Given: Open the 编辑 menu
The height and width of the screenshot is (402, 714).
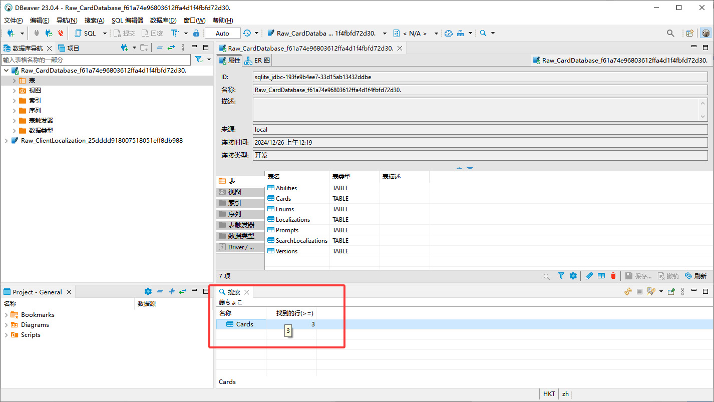Looking at the screenshot, I should point(40,21).
